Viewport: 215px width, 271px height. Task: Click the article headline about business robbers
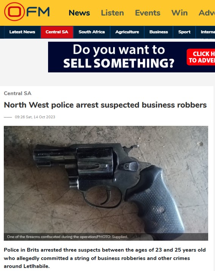pos(105,105)
